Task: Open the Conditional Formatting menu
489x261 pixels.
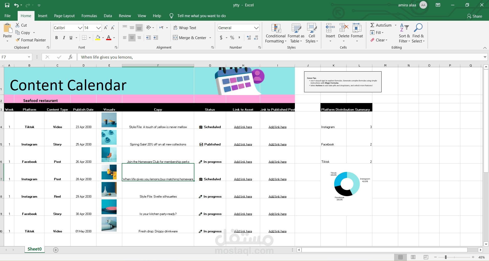Action: 276,33
